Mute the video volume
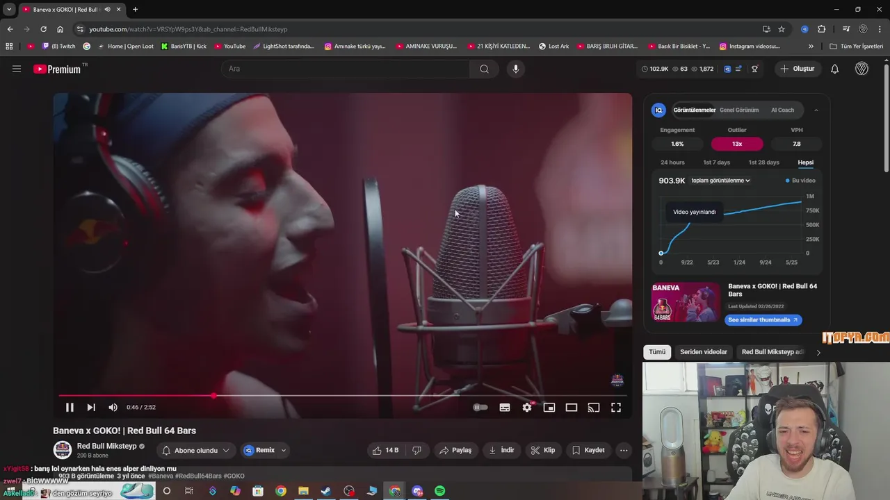This screenshot has width=890, height=500. click(x=113, y=408)
